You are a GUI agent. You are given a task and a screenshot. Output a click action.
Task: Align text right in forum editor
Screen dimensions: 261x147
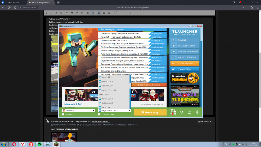(x=109, y=13)
